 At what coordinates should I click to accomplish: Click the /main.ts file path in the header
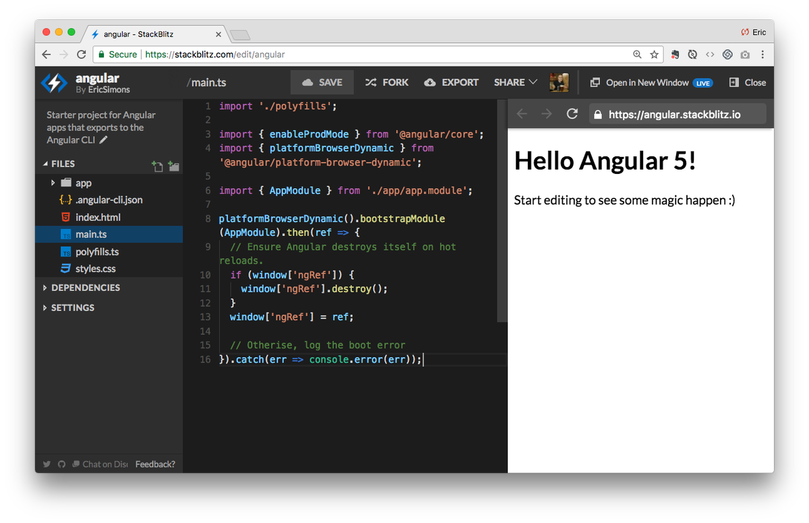[206, 82]
